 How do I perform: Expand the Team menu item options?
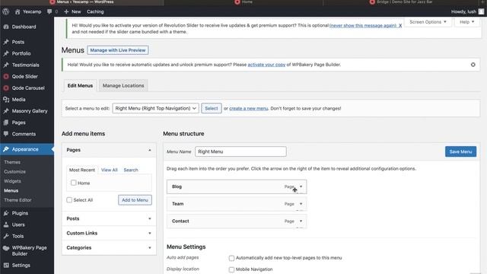301,204
